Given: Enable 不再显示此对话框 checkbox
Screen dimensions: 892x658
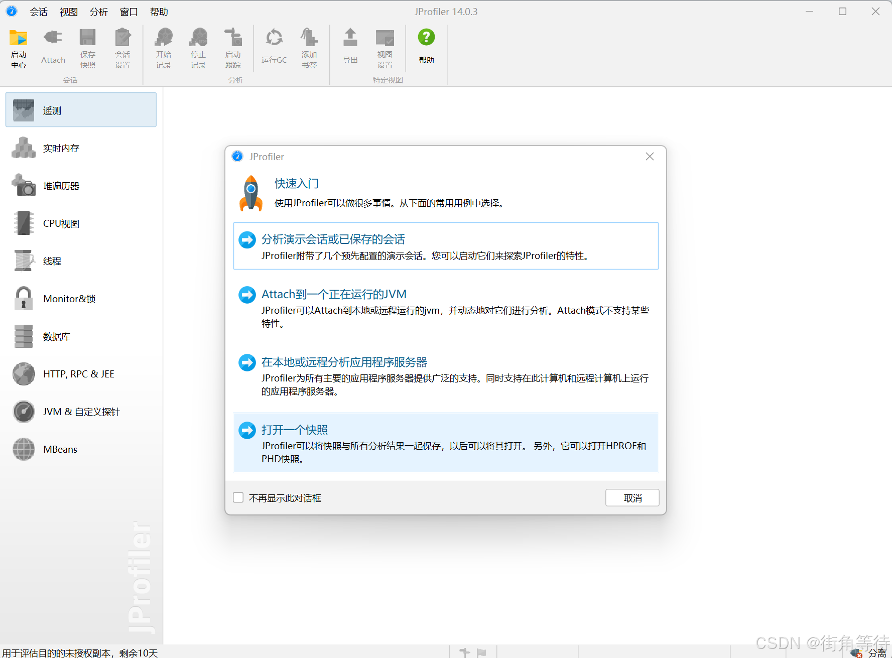Looking at the screenshot, I should pos(238,497).
